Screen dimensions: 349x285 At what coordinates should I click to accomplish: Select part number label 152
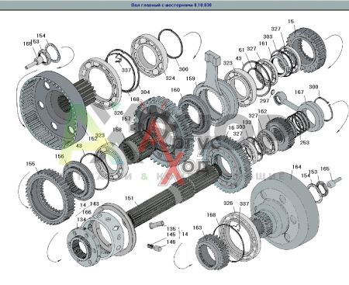point(92,139)
